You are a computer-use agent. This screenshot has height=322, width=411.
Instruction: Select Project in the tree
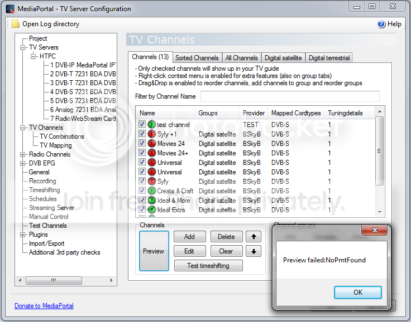(38, 38)
